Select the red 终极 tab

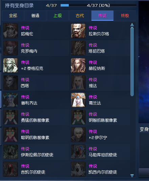125,16
